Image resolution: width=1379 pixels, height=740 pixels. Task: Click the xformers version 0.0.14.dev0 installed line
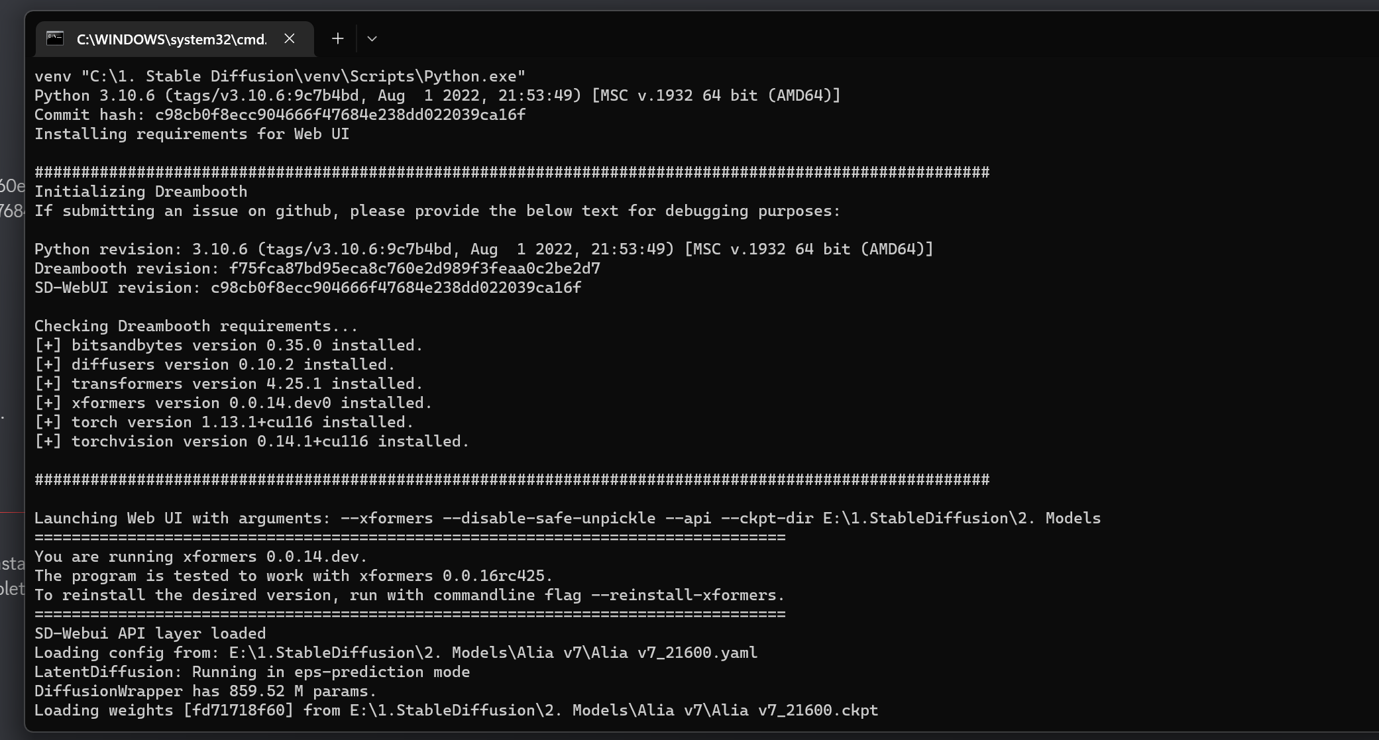233,403
